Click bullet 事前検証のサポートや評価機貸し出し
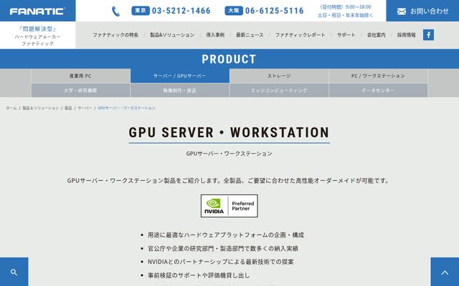The width and height of the screenshot is (459, 286). tap(199, 275)
